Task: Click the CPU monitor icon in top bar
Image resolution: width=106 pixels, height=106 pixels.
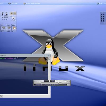Action: (10, 4)
